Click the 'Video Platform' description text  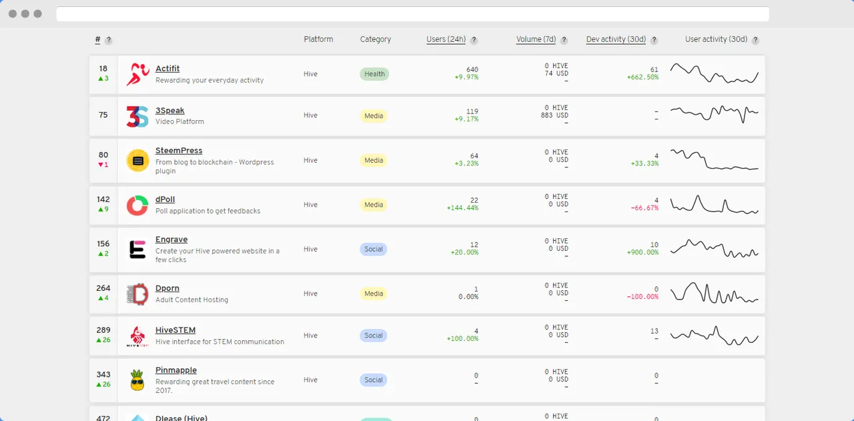(x=180, y=121)
